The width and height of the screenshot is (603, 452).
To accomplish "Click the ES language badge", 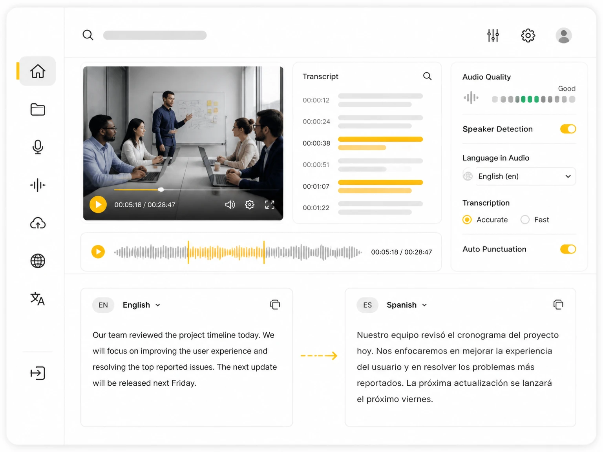I will coord(367,305).
